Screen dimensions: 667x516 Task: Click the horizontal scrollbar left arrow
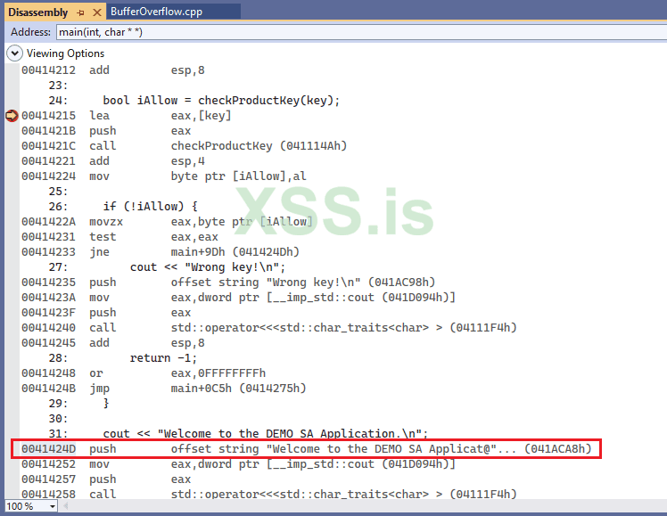coord(66,506)
